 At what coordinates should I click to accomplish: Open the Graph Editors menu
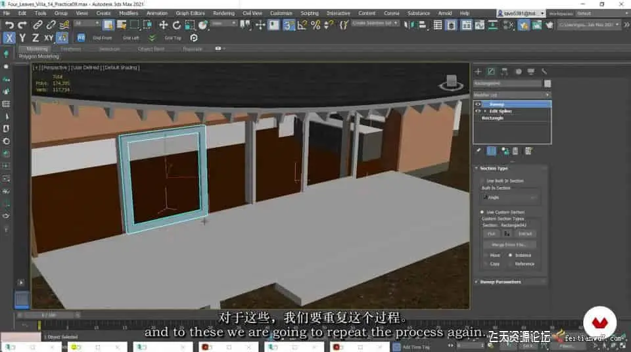point(190,13)
